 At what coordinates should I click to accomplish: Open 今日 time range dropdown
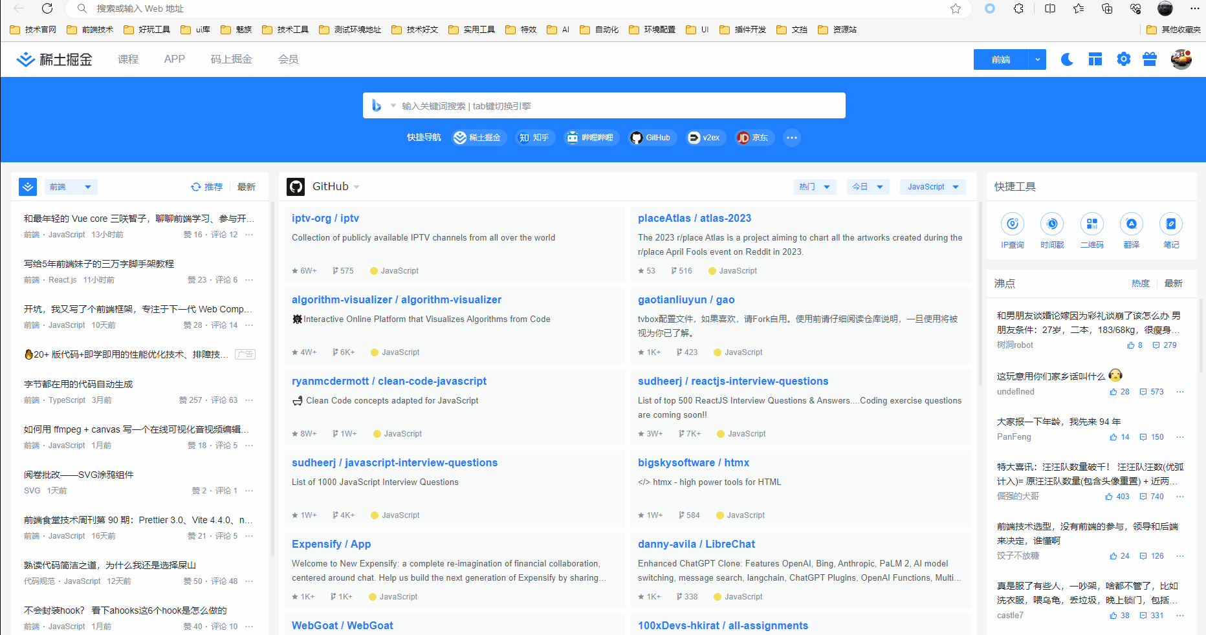[868, 187]
